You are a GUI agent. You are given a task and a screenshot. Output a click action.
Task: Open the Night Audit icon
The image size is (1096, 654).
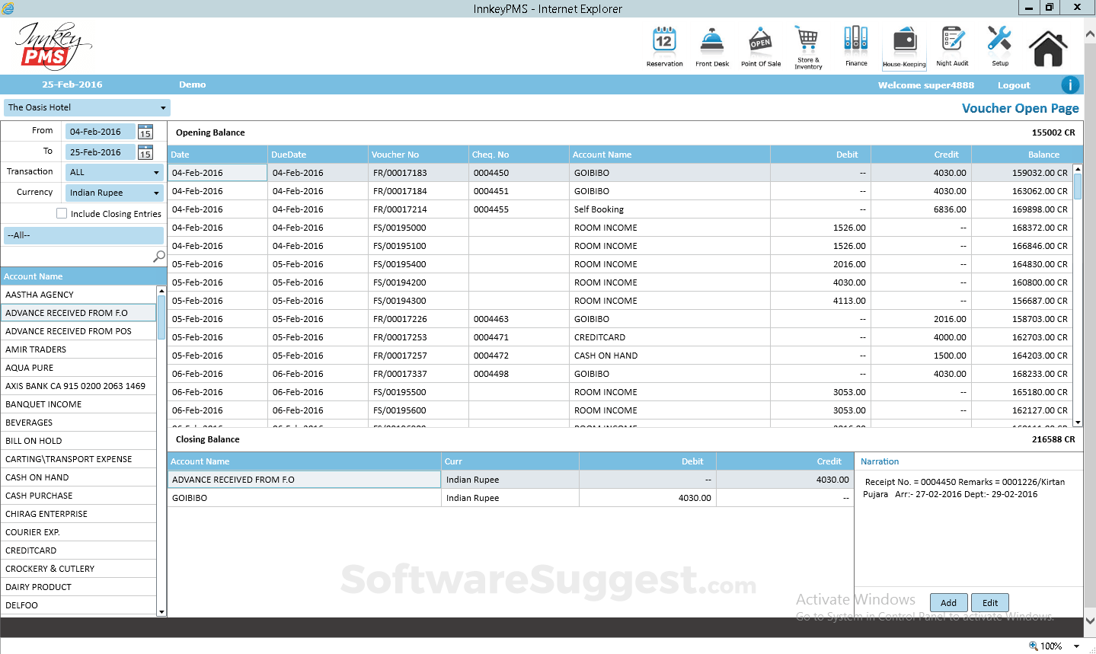click(952, 41)
